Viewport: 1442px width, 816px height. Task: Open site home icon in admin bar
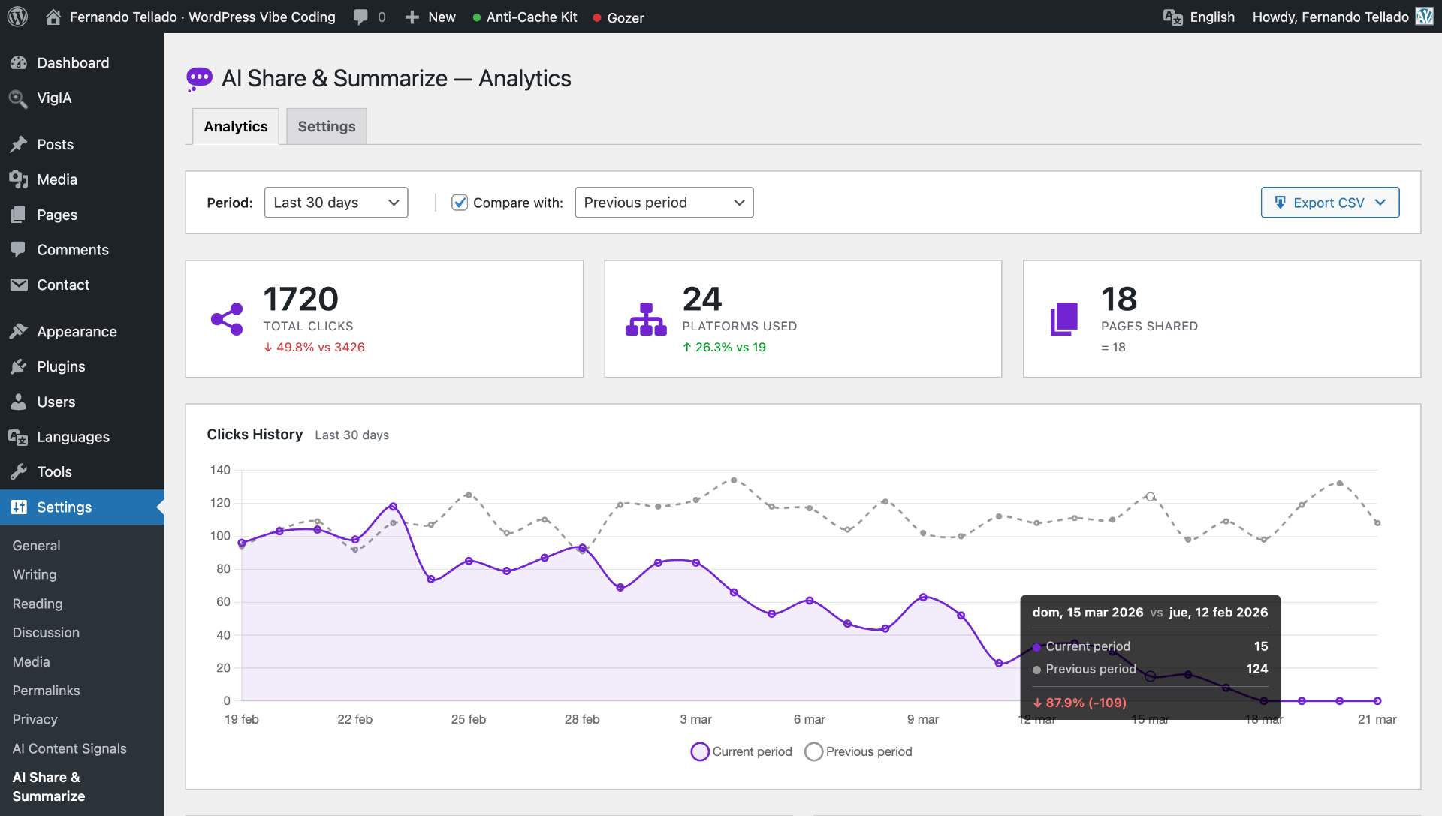(53, 17)
